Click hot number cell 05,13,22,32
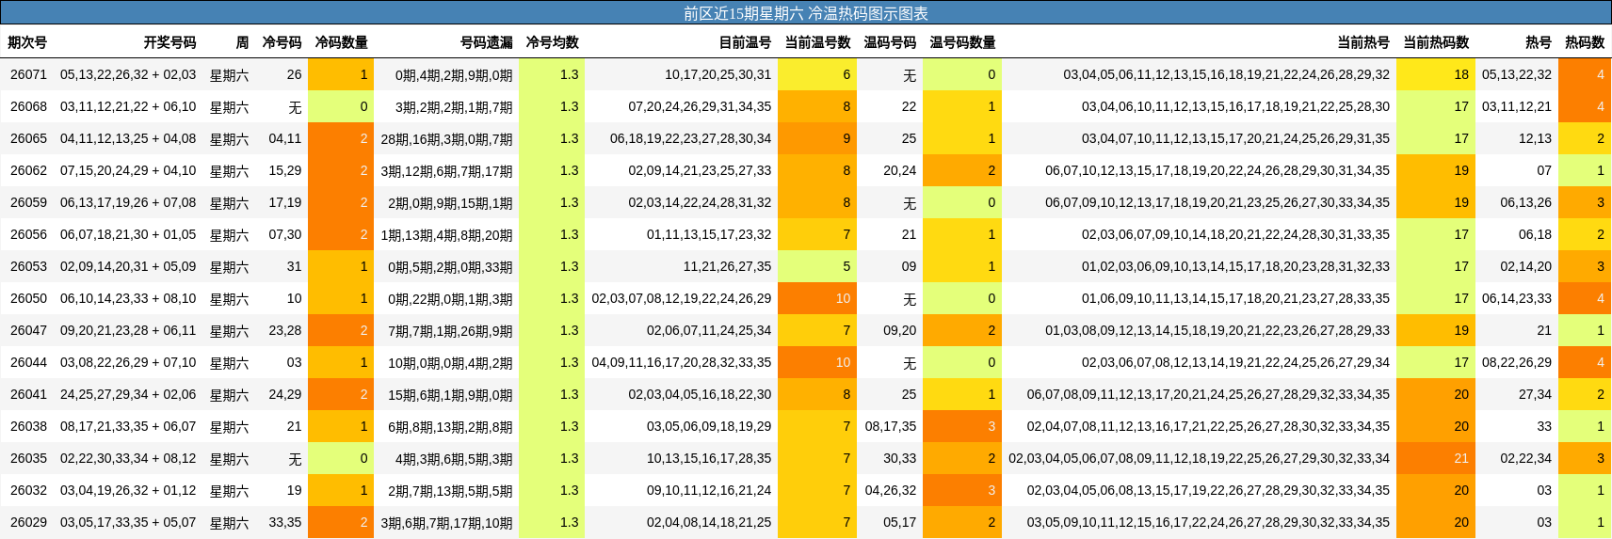The image size is (1612, 539). pos(1517,74)
